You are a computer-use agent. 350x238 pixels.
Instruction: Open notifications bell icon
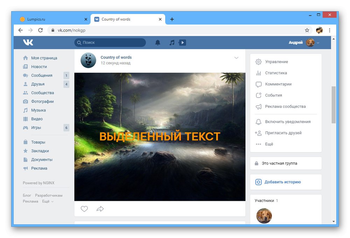[x=157, y=42]
